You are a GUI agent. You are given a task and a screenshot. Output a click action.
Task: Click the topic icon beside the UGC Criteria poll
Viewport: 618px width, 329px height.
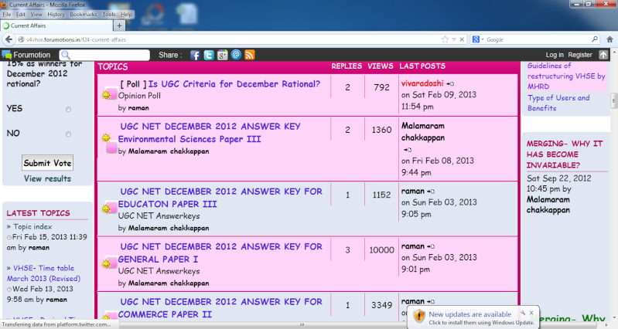[x=109, y=93]
